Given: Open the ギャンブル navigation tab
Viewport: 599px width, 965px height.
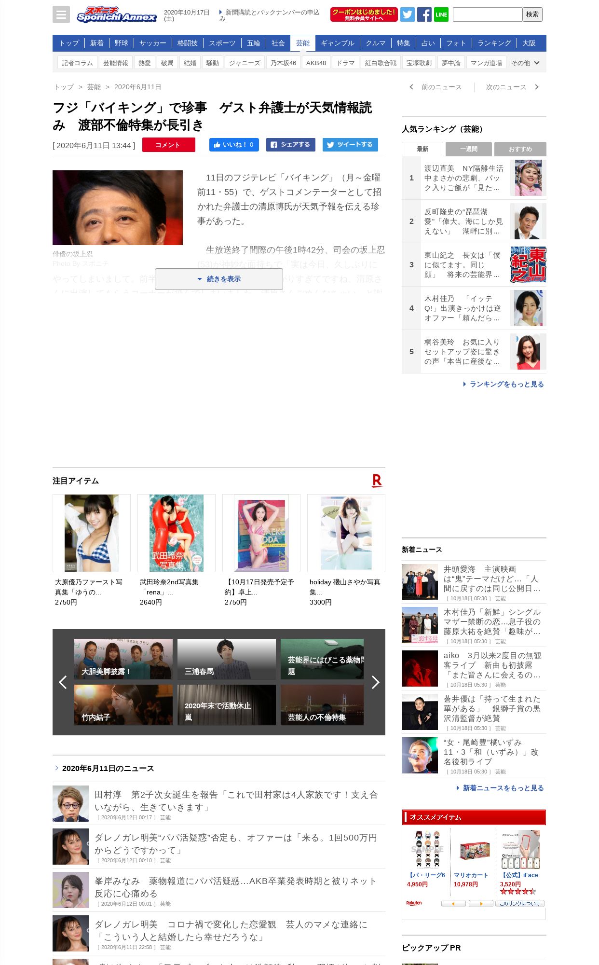Looking at the screenshot, I should click(x=338, y=43).
